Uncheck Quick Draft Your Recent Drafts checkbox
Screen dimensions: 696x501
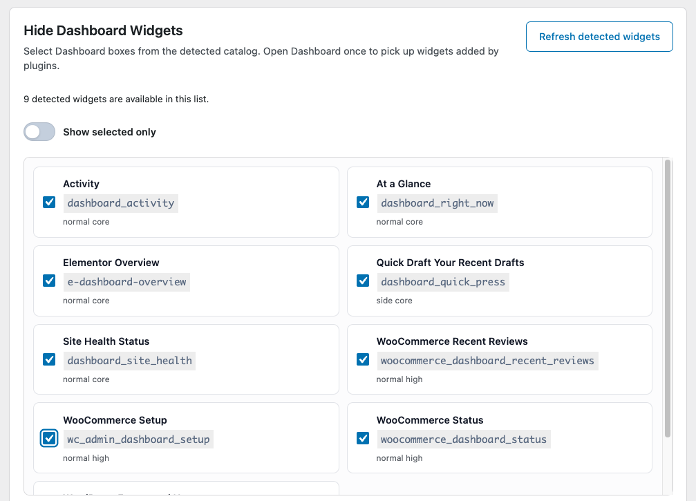tap(363, 281)
